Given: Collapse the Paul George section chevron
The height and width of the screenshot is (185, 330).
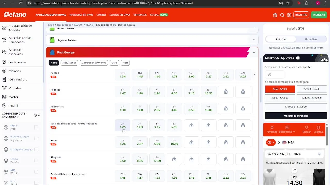Looking at the screenshot, I should coord(254,52).
